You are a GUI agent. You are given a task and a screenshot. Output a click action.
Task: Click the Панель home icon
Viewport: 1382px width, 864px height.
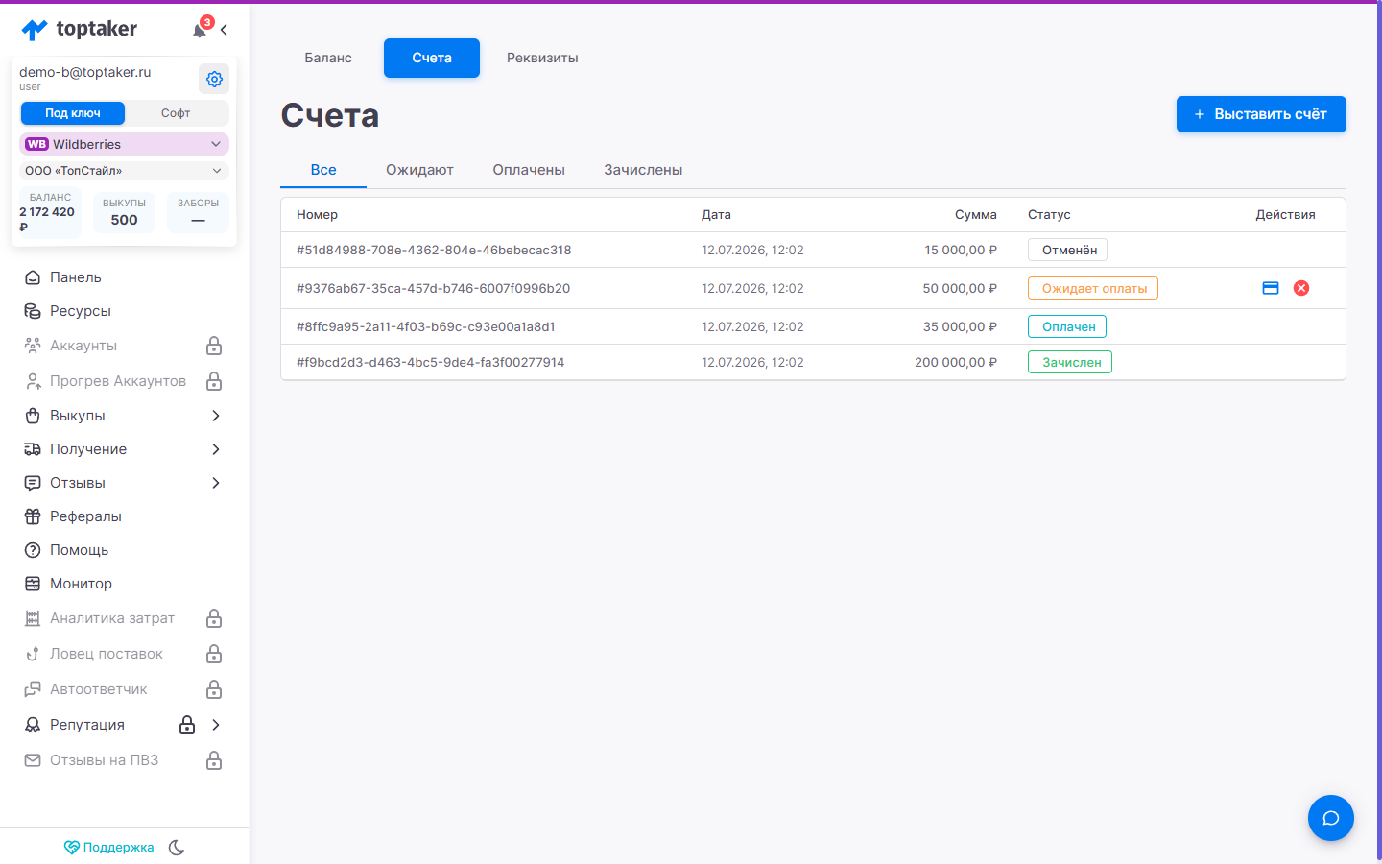(x=33, y=277)
